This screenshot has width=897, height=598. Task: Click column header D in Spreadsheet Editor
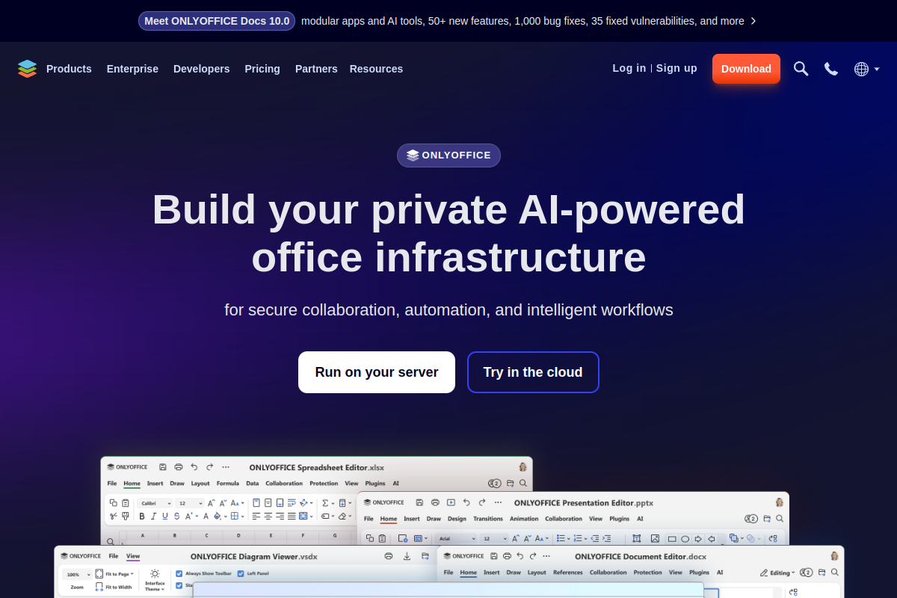[238, 536]
